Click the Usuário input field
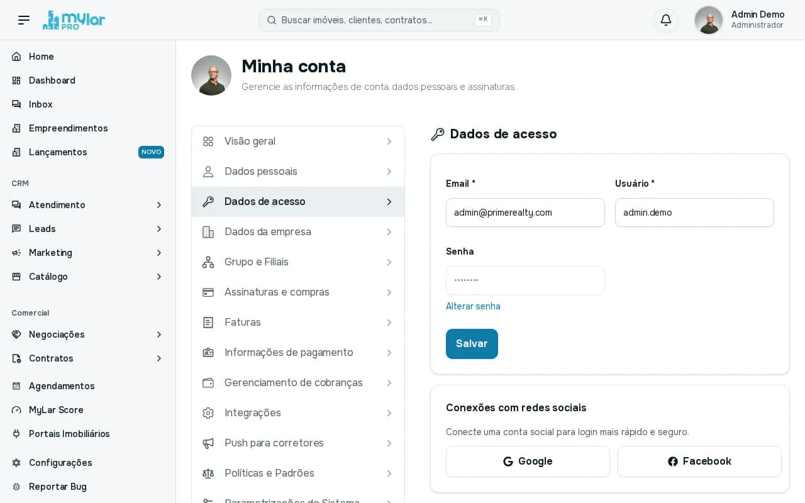This screenshot has width=805, height=503. point(694,213)
